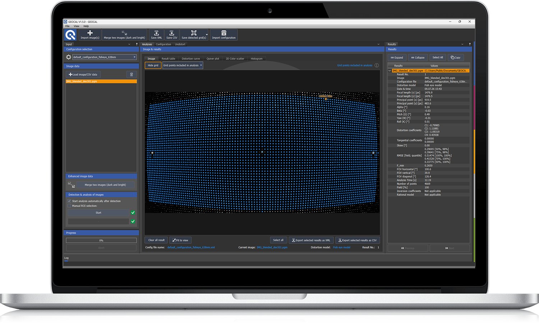This screenshot has height=331, width=539.
Task: Switch to the Undistort tab
Action: (180, 44)
